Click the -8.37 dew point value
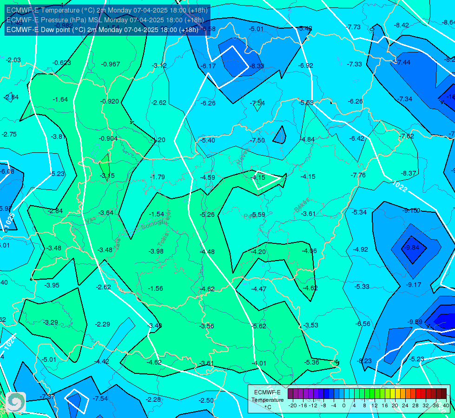The image size is (455, 418). click(408, 173)
